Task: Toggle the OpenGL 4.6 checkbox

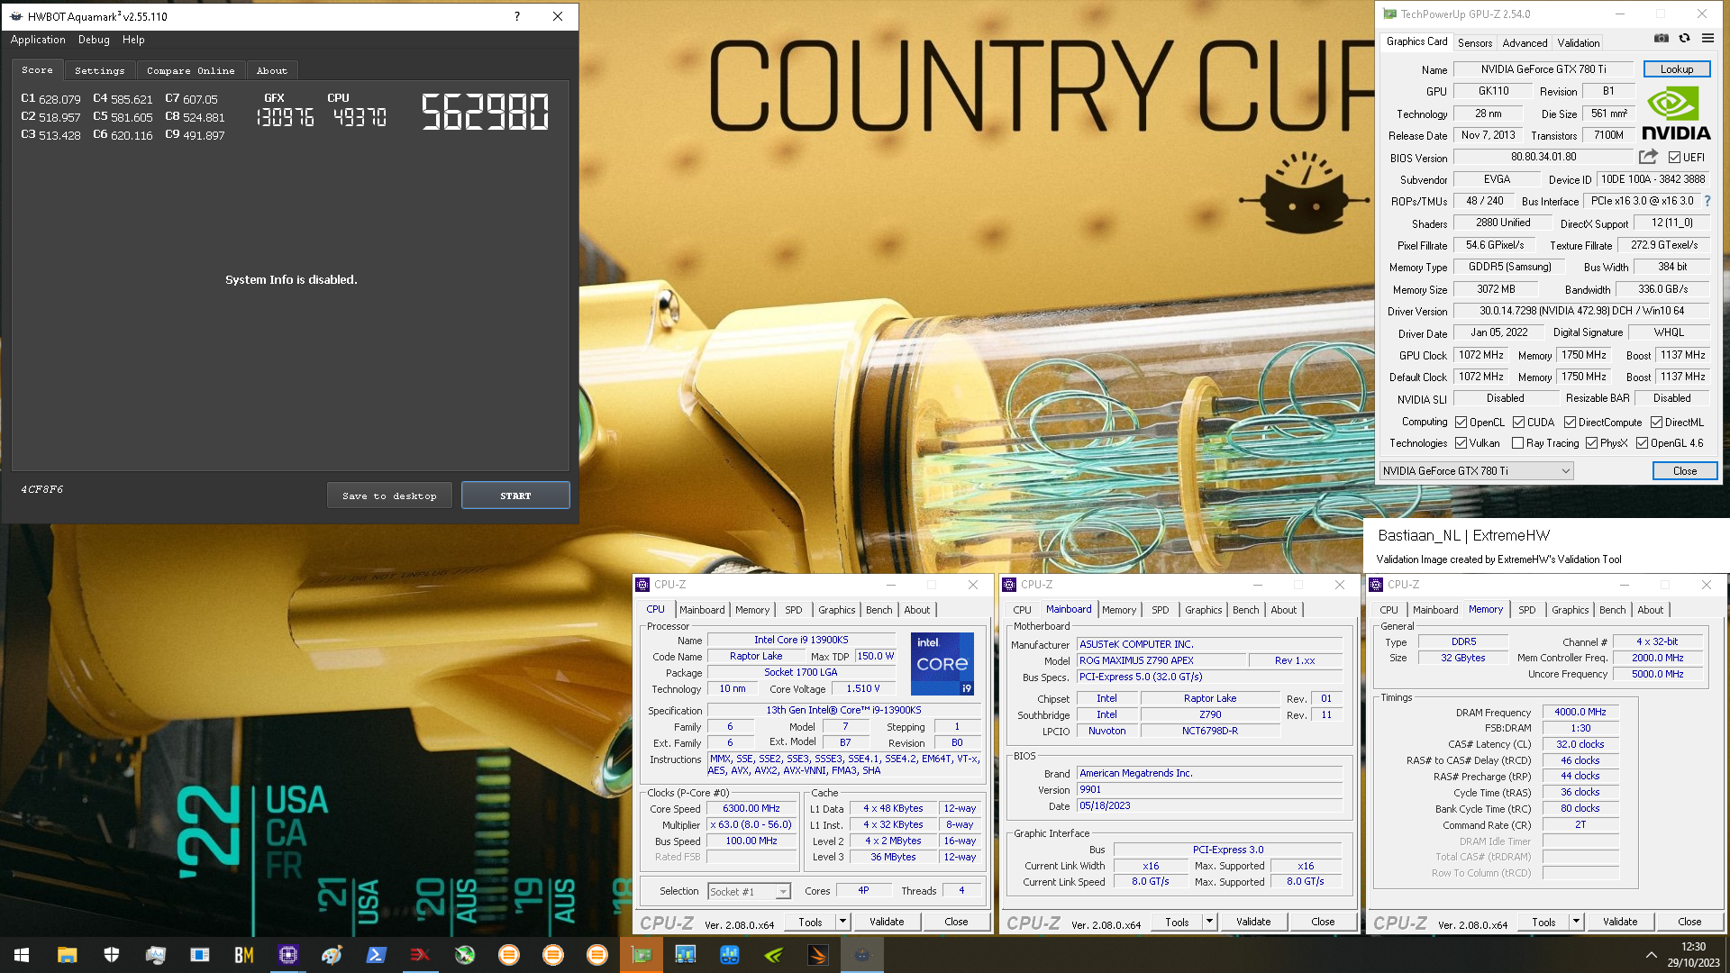Action: [x=1642, y=443]
